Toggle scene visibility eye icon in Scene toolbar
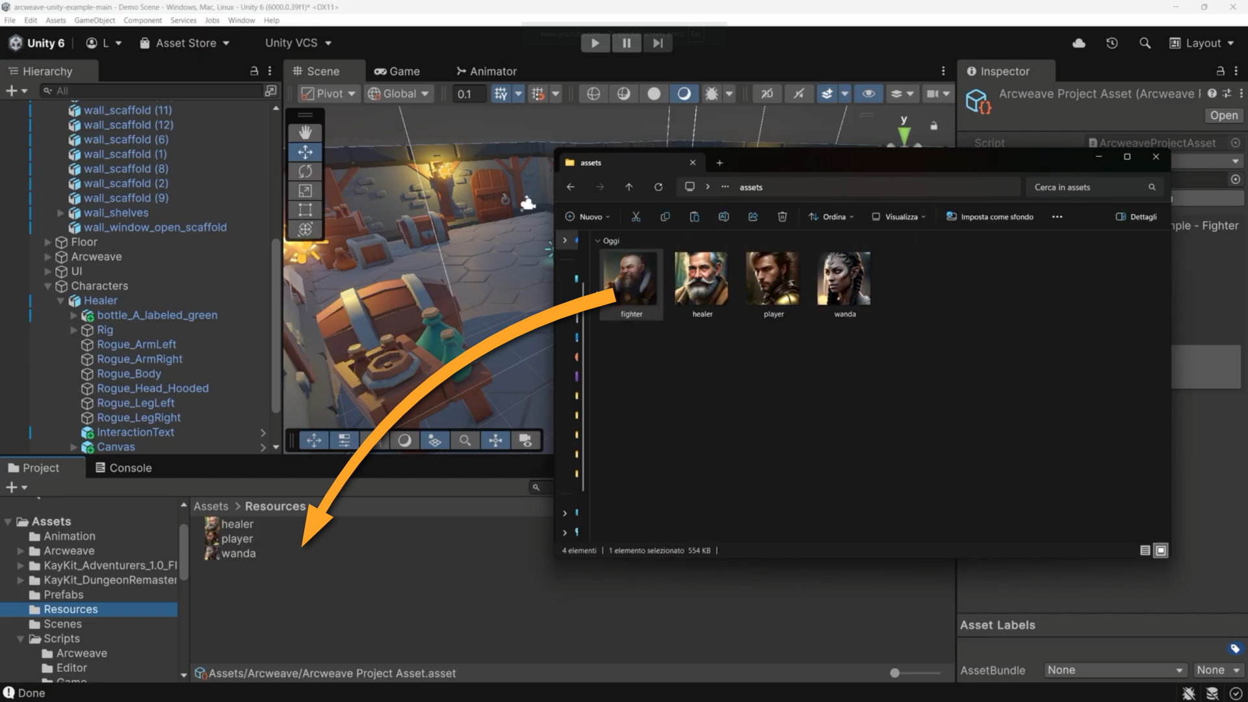The image size is (1248, 702). 868,94
